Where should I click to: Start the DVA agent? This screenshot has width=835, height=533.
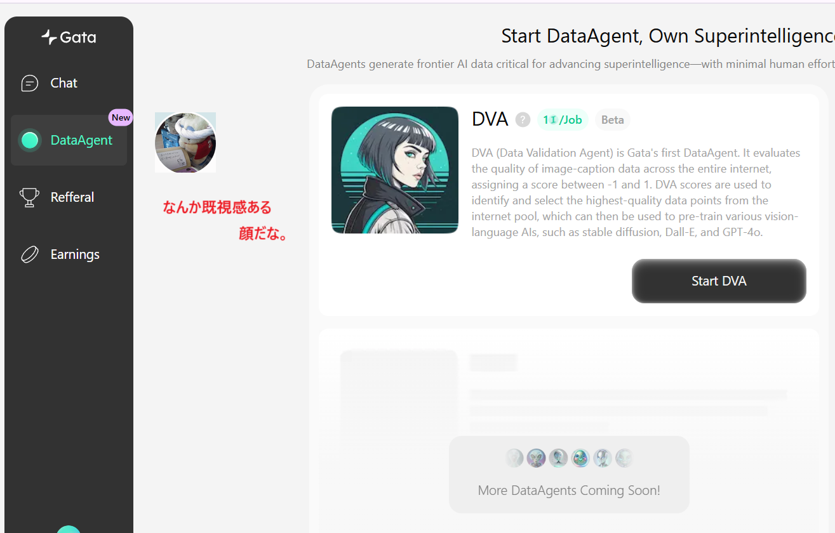[719, 281]
